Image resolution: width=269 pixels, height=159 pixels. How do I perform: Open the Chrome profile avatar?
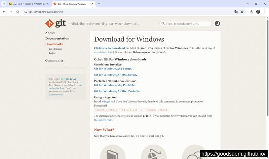coord(258,12)
